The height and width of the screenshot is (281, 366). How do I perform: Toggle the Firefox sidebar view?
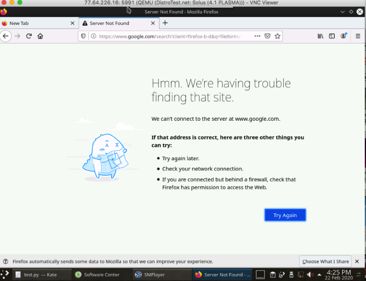coord(332,36)
